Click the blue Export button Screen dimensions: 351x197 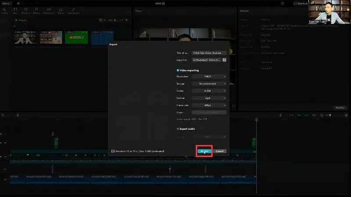click(204, 151)
